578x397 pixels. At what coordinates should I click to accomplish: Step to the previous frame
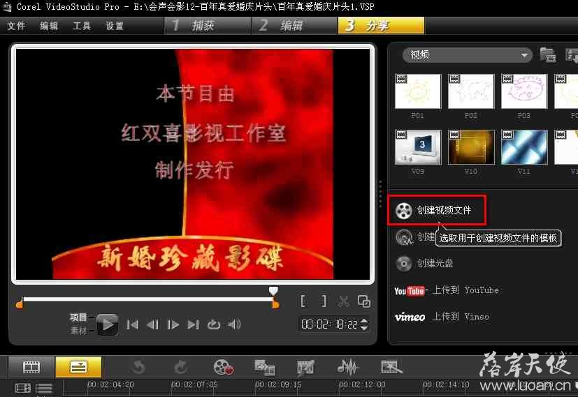click(152, 324)
